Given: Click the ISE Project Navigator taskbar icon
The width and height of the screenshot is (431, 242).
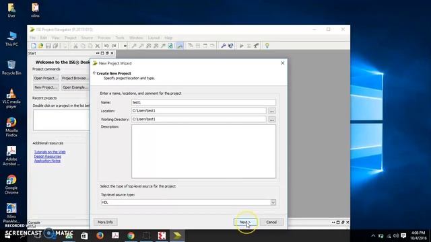Looking at the screenshot, I should (x=177, y=235).
